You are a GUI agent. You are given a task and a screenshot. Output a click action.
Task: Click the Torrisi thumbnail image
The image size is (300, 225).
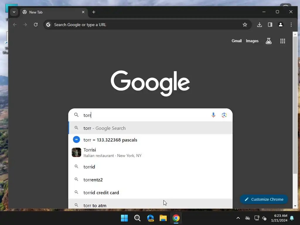(x=76, y=152)
